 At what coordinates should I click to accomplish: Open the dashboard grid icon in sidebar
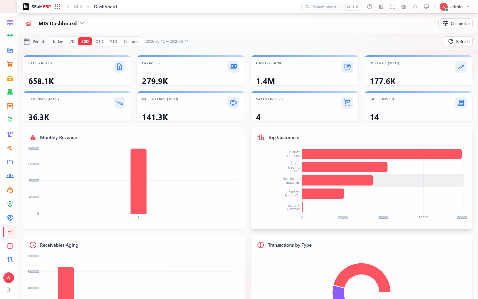pos(10,23)
